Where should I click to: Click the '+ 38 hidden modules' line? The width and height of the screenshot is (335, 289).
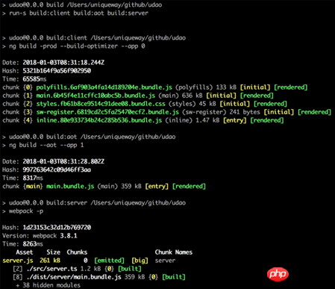point(48,285)
